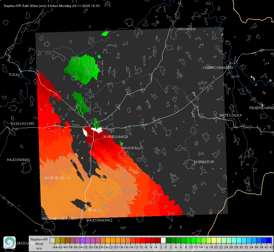Pick the dark green legend swatch between 0 and 2
This screenshot has width=274, height=252.
click(x=168, y=240)
